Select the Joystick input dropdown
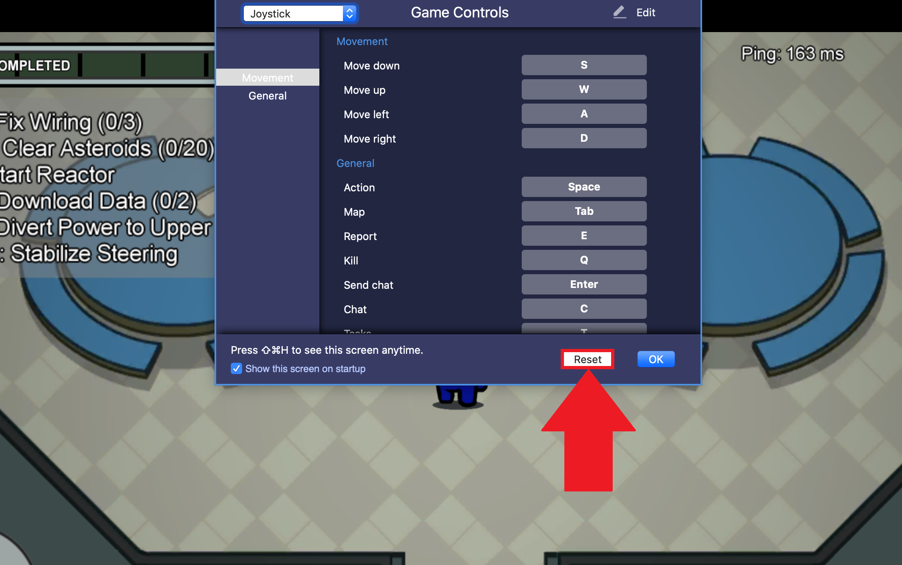The width and height of the screenshot is (902, 565). tap(301, 12)
